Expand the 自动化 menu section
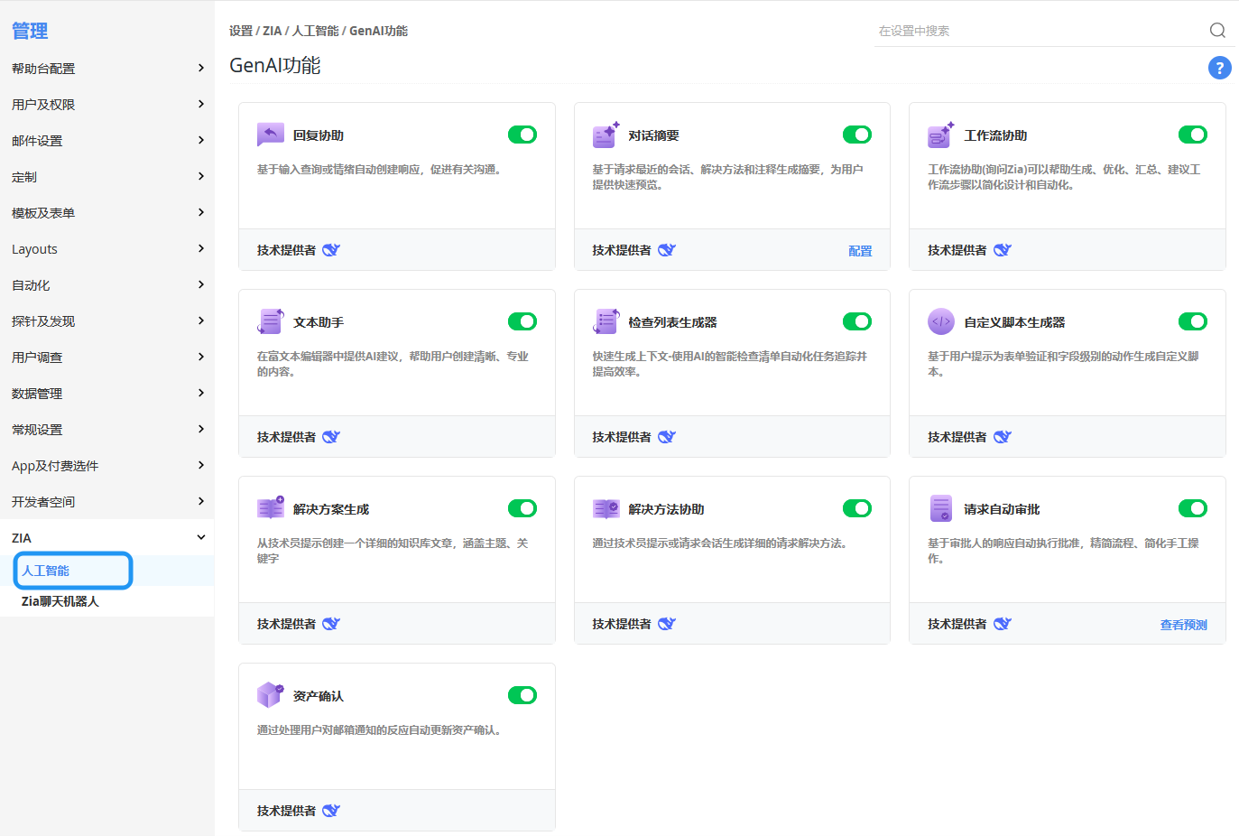The height and width of the screenshot is (836, 1239). [106, 285]
